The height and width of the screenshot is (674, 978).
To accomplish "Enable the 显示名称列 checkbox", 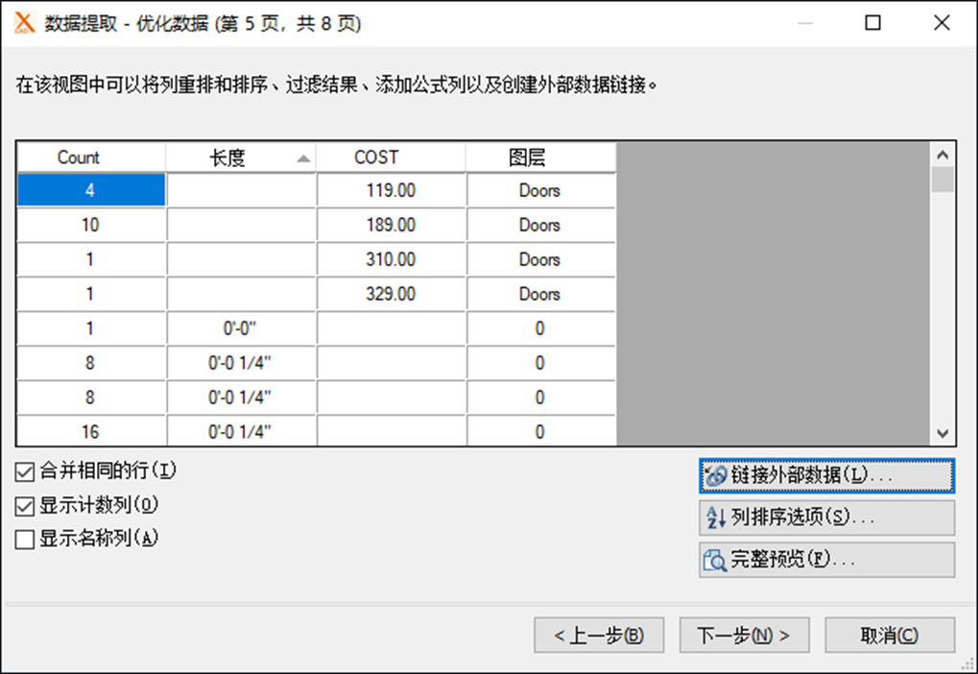I will pyautogui.click(x=24, y=540).
